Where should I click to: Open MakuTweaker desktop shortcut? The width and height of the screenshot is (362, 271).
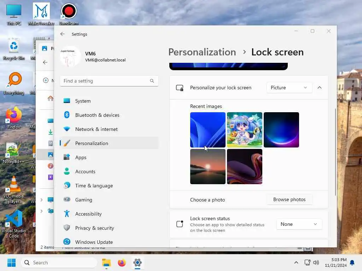tap(41, 14)
